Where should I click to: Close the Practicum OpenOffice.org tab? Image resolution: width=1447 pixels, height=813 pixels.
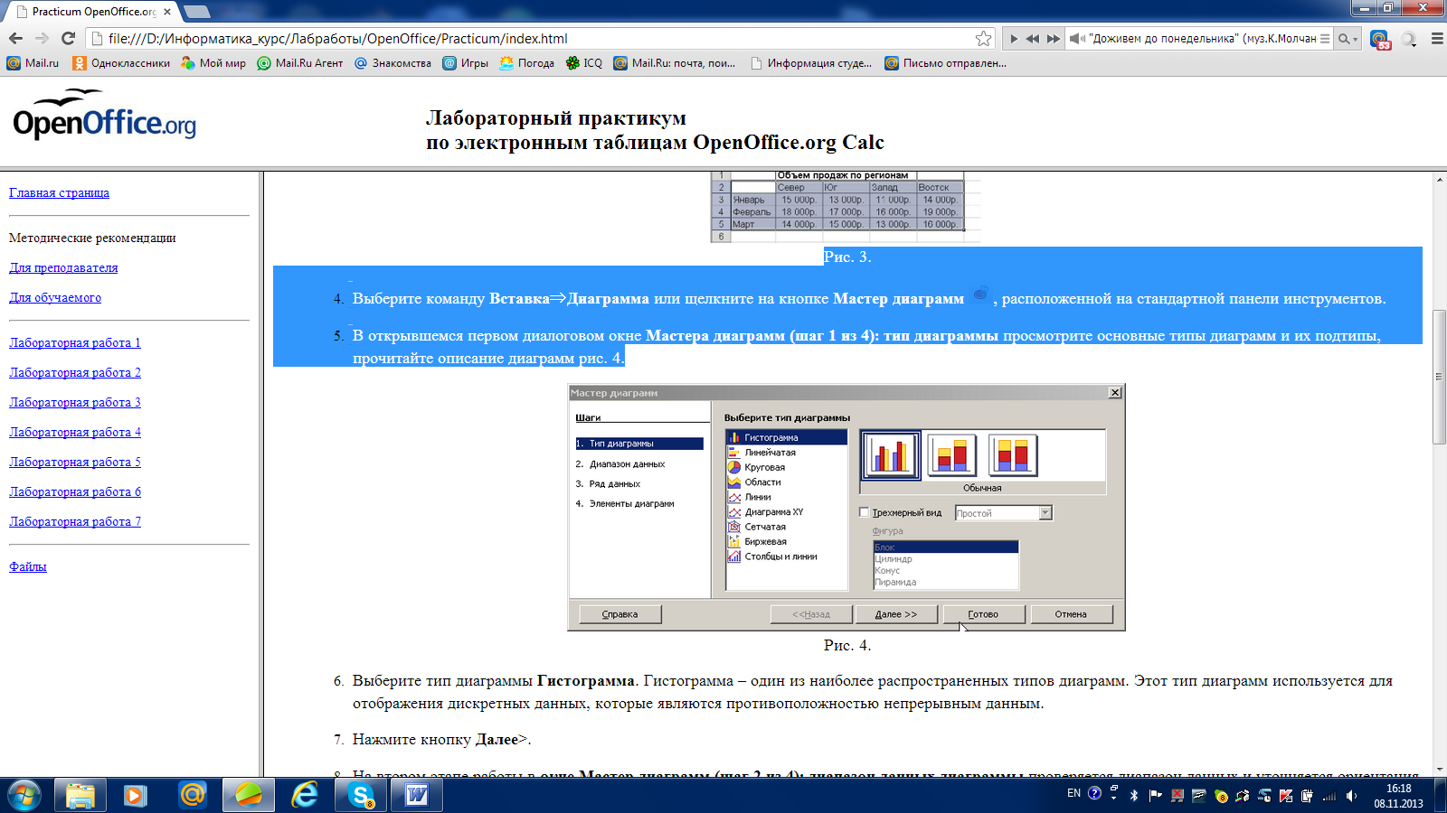(167, 12)
